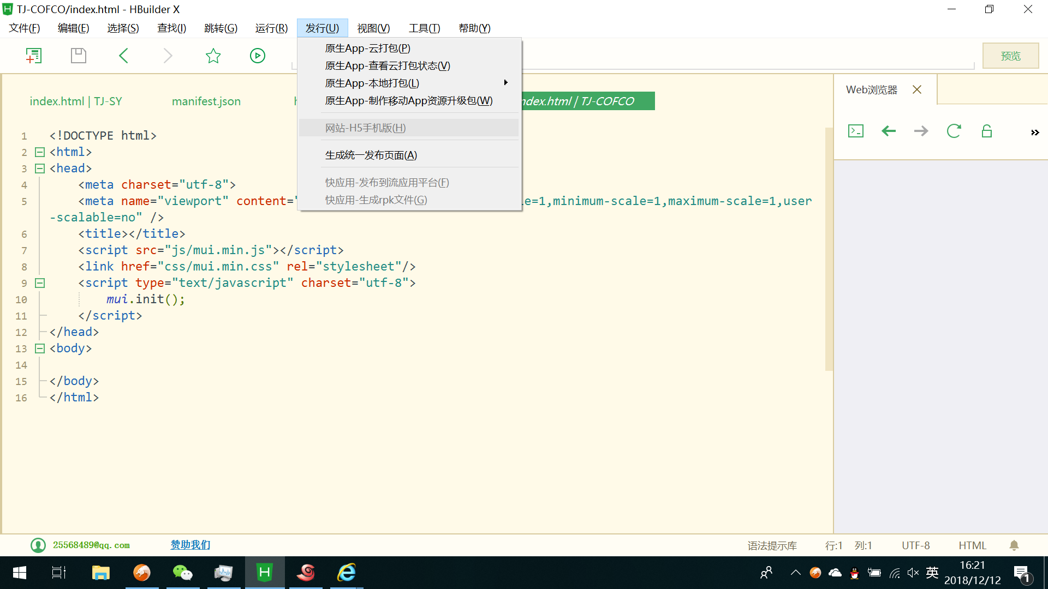Viewport: 1048px width, 589px height.
Task: Expand the browser panel overflow chevron
Action: click(x=1034, y=133)
